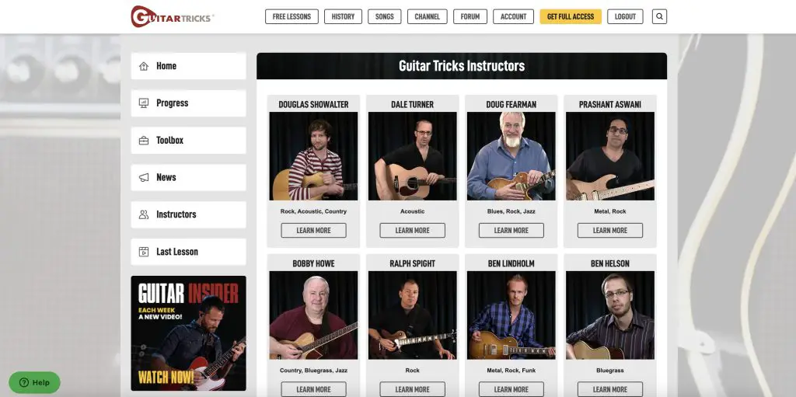Click the Home house icon in sidebar
The image size is (796, 397).
144,66
